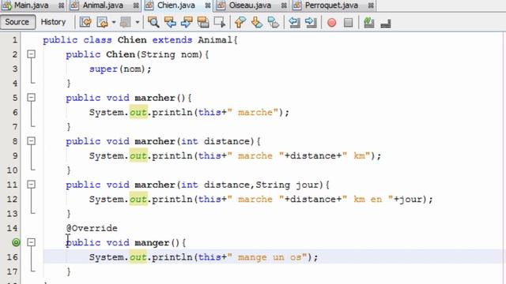This screenshot has height=284, width=506.
Task: Switch to Source view
Action: coord(17,22)
